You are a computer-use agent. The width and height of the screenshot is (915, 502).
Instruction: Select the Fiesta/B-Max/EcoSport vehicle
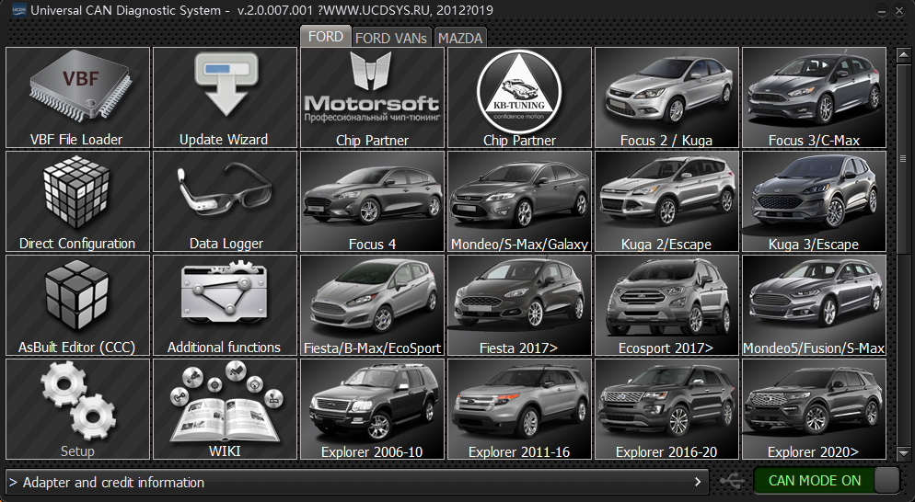[372, 305]
